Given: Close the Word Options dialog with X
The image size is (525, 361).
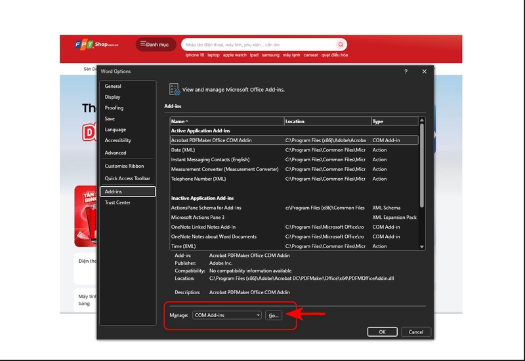Looking at the screenshot, I should 425,71.
